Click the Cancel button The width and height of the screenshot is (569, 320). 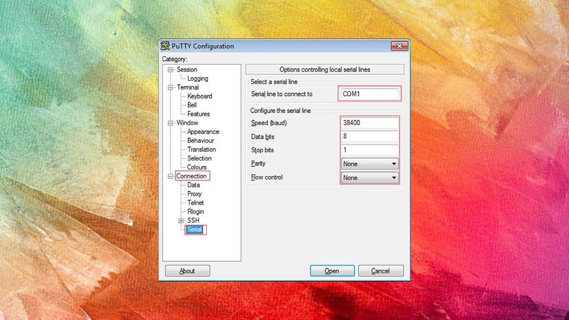(381, 271)
